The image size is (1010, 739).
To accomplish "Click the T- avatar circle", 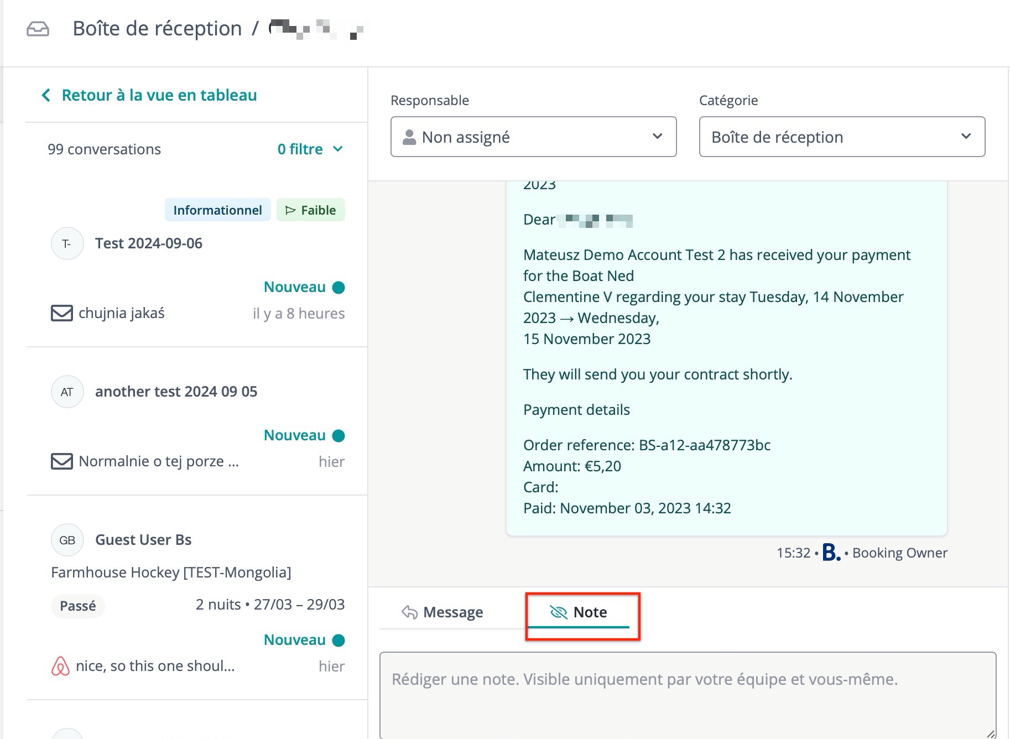I will coord(67,243).
